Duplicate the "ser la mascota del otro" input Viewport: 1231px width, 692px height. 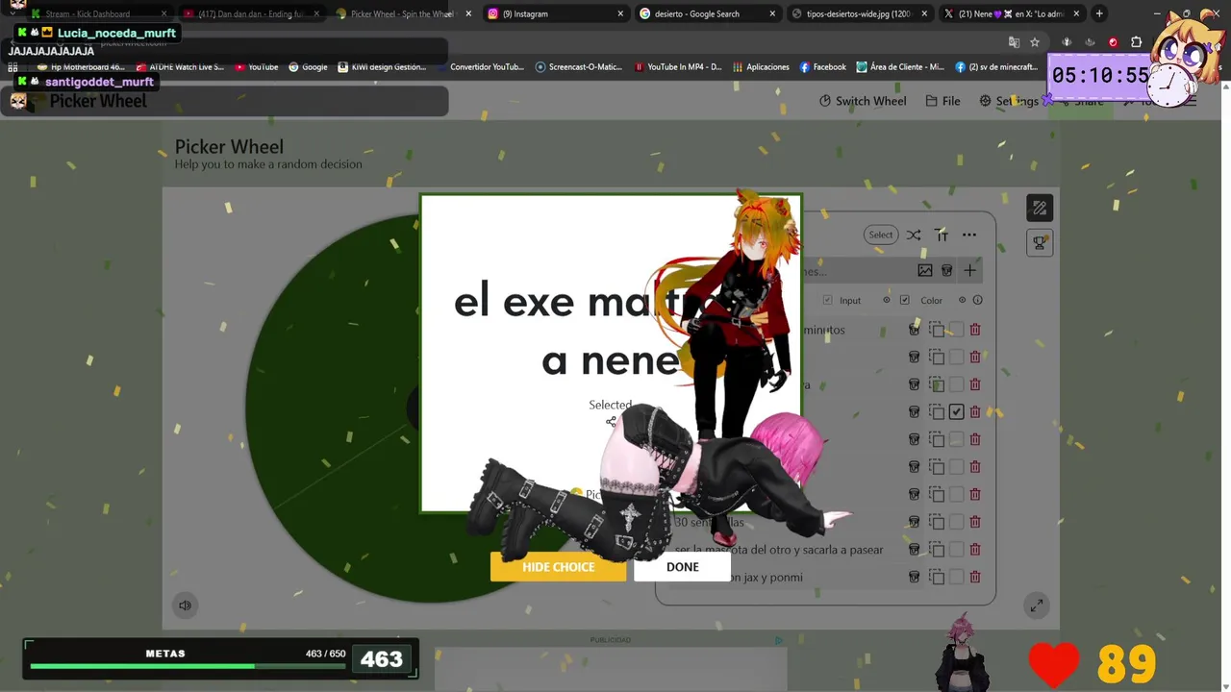[x=936, y=549]
